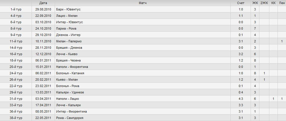This screenshot has width=286, height=121.
Task: Click the Наполи - Лацио match
Action: click(68, 99)
